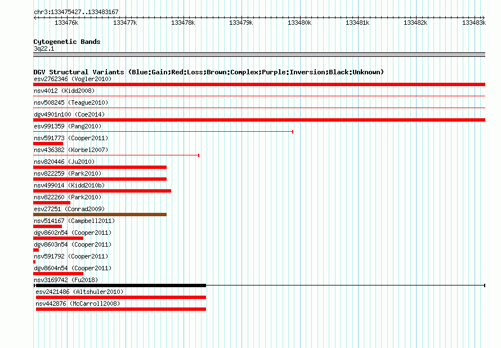Viewport: 501px width, 348px height.
Task: Open the nsv508245 (Teague2010) variant label
Action: pyautogui.click(x=71, y=102)
